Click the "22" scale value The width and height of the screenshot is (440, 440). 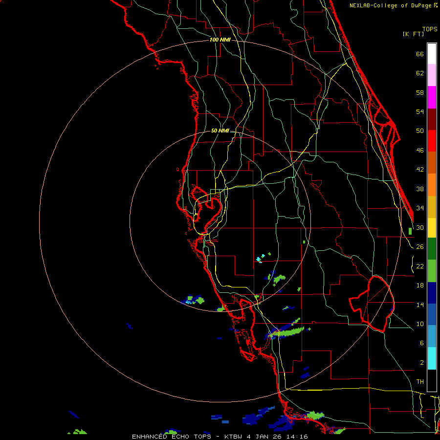point(420,266)
